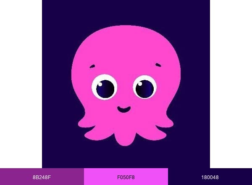Viewport: 252px width, 185px height.
Task: Click the purple 8B248F color swatch
Action: point(42,177)
